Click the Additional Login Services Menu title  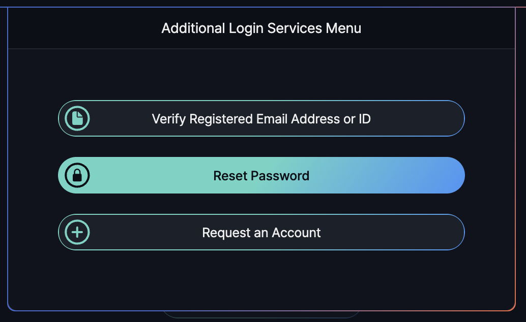[x=261, y=28]
